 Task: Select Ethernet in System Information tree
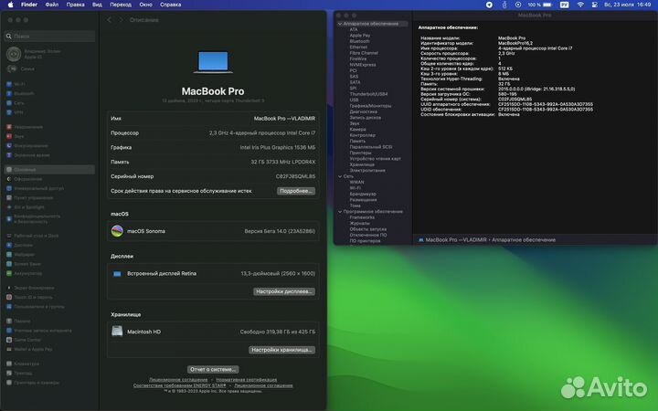click(358, 47)
